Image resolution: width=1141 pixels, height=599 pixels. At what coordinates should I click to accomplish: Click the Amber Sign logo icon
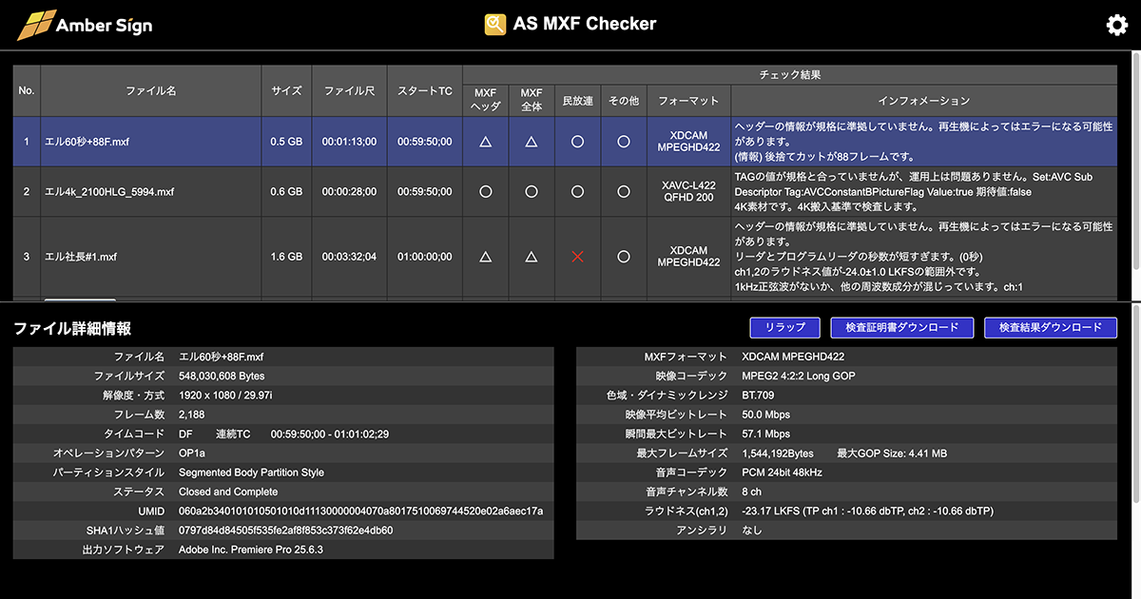click(36, 26)
